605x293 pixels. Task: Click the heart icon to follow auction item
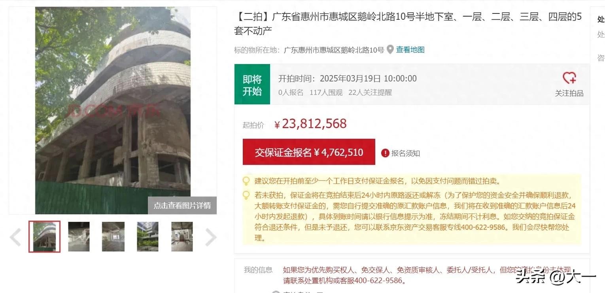point(569,78)
